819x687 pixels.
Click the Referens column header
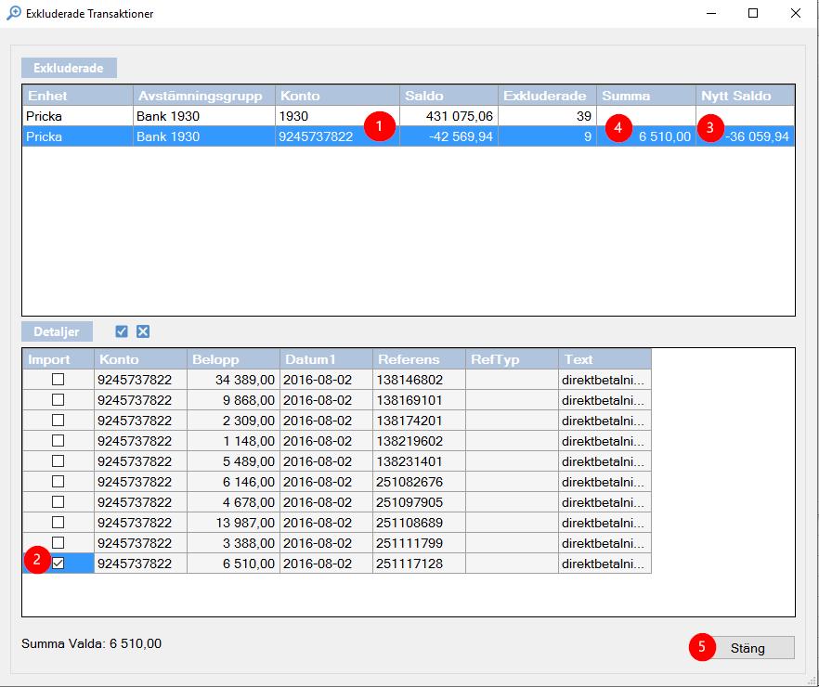click(x=419, y=359)
